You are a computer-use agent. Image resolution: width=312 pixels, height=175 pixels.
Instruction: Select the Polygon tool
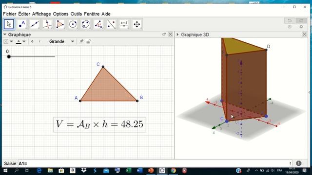pos(60,24)
